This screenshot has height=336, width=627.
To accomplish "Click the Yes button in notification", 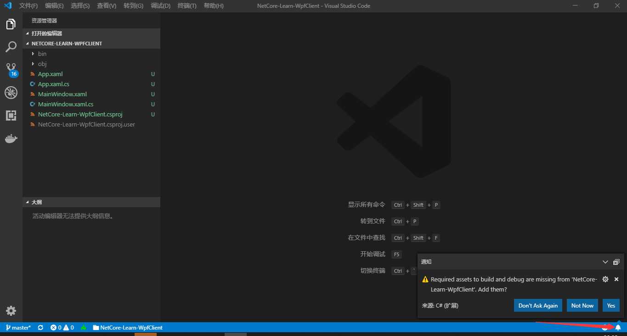I will point(611,306).
